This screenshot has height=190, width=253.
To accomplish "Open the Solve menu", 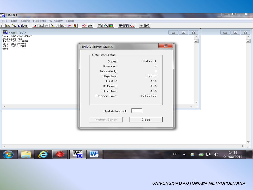I will pyautogui.click(x=25, y=21).
